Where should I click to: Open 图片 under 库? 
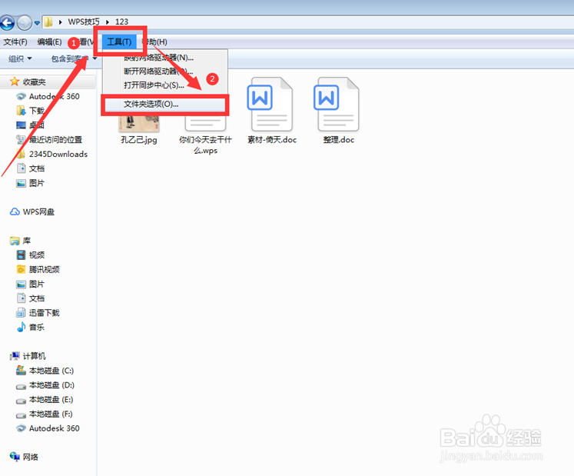pyautogui.click(x=31, y=284)
